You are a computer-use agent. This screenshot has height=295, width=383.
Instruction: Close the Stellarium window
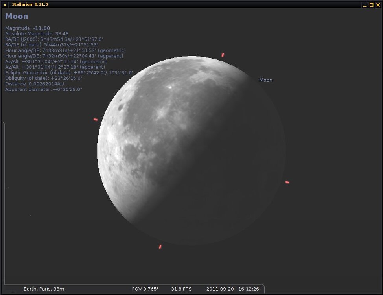[x=378, y=5]
